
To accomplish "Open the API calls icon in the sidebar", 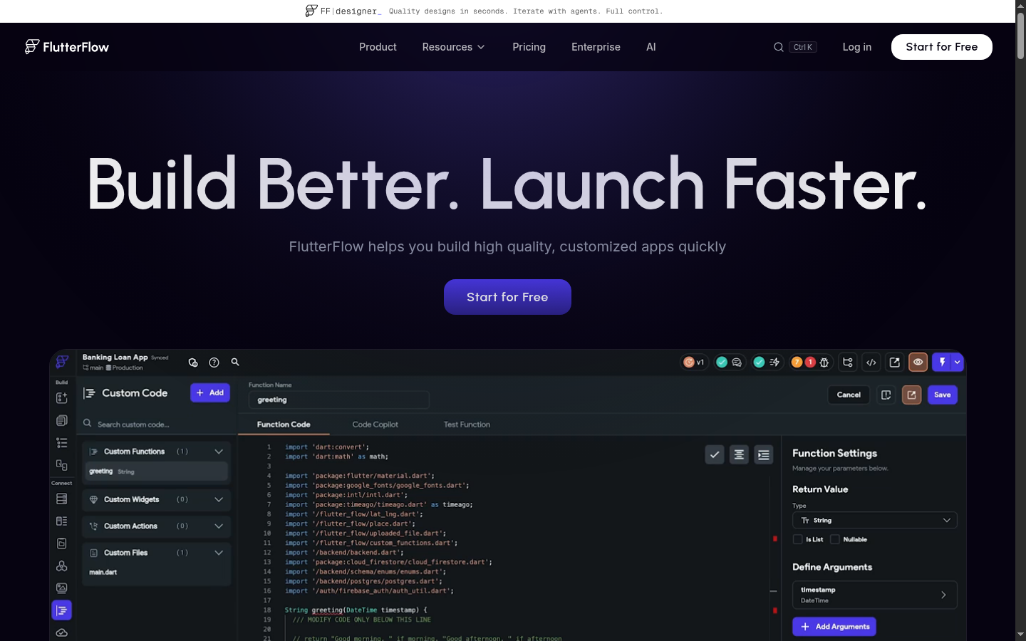I will click(x=62, y=543).
